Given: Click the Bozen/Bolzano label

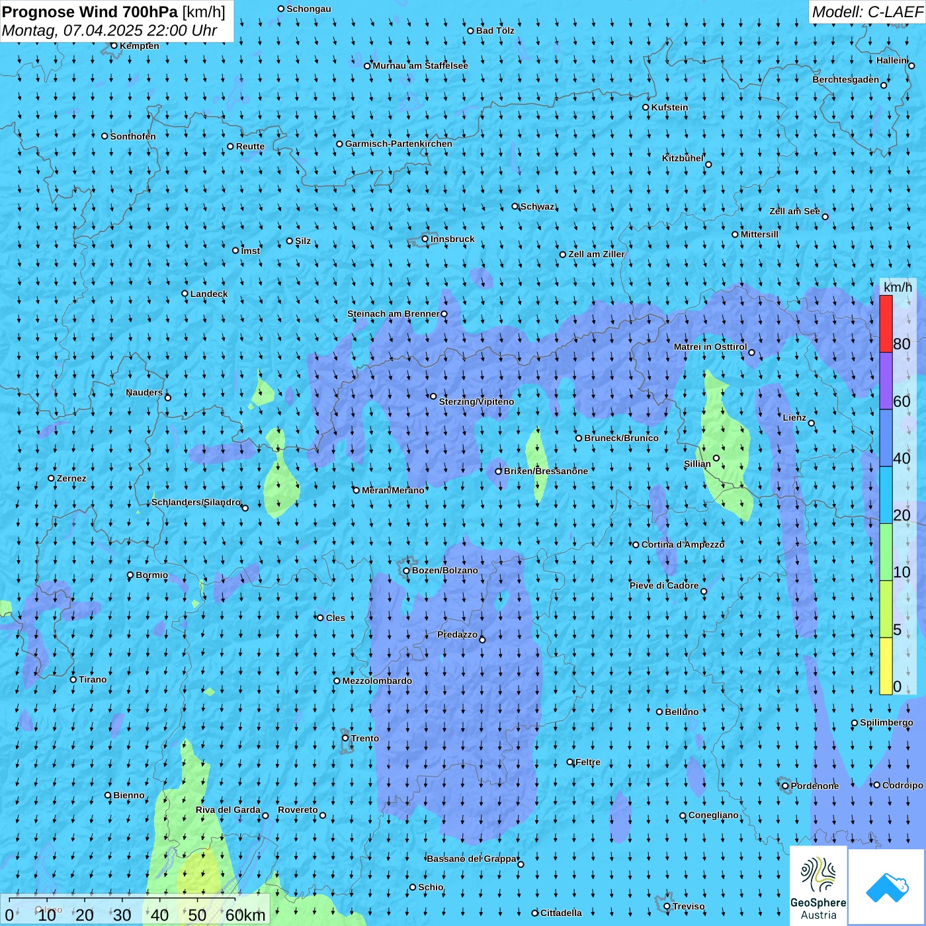Looking at the screenshot, I should click(x=444, y=570).
